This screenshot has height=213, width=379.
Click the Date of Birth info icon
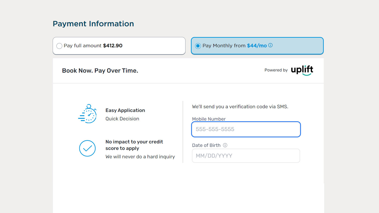pyautogui.click(x=225, y=145)
